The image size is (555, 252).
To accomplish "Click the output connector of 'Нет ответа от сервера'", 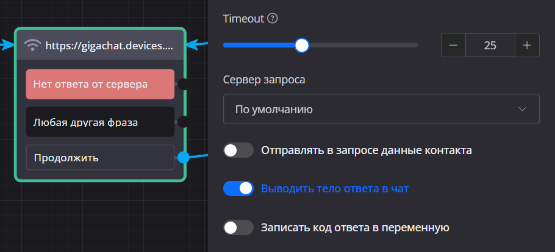I will coord(182,84).
